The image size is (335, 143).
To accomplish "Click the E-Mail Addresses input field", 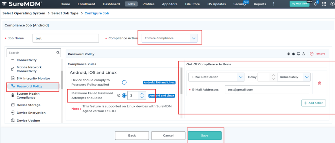I will point(267,89).
